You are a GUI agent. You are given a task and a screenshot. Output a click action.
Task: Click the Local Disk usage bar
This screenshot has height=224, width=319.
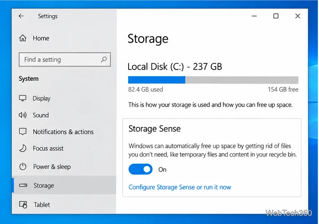click(x=213, y=80)
